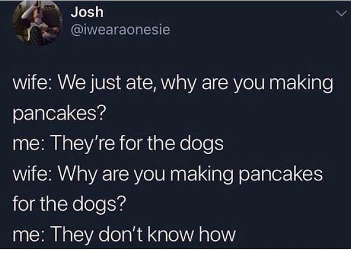Open the @iwearaonesie handle link
Viewport: 351px width, 253px height.
(121, 30)
